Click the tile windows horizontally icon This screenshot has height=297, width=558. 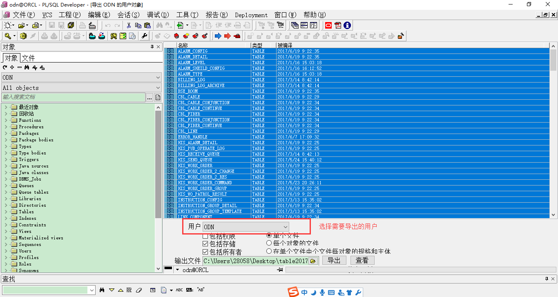pyautogui.click(x=304, y=25)
